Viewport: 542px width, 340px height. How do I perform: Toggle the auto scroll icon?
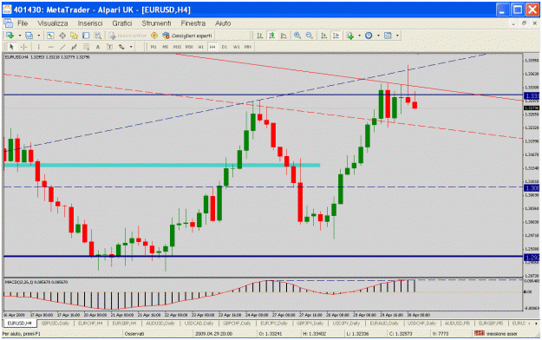(323, 36)
